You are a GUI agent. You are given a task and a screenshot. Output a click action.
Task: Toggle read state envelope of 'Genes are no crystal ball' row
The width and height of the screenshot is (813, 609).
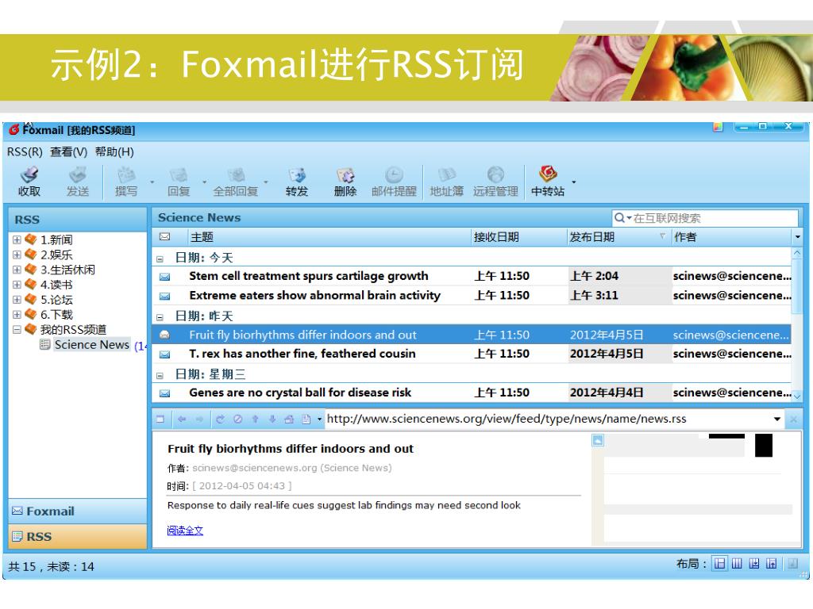tap(165, 393)
